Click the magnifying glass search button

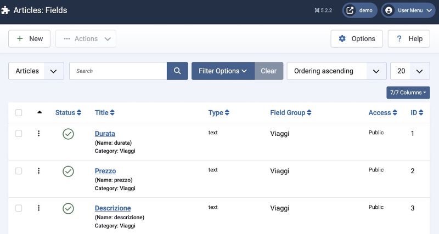(x=177, y=71)
